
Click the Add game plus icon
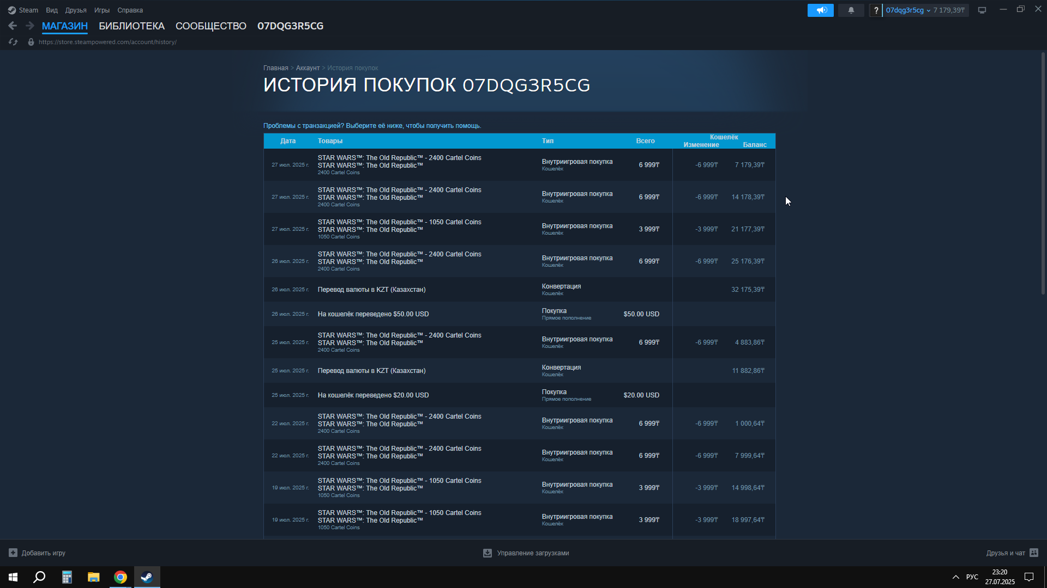(x=13, y=553)
